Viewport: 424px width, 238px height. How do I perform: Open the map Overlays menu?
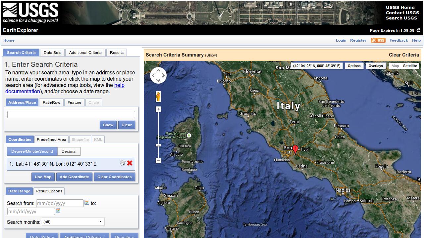[x=376, y=66]
